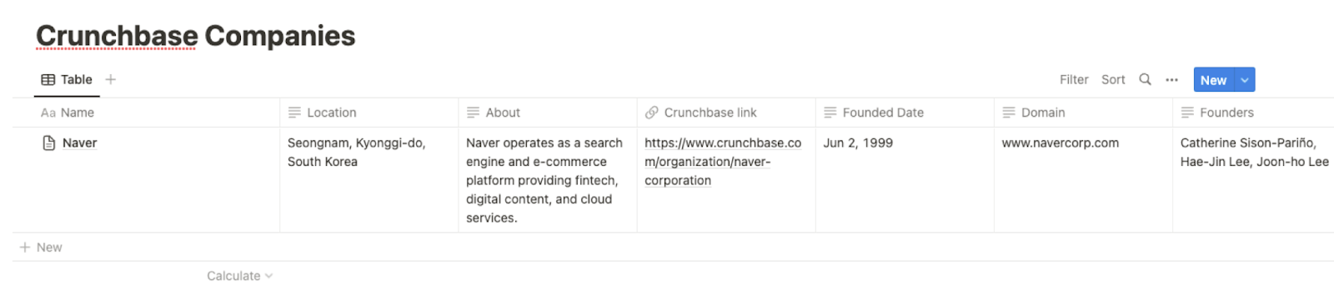Click the About cell for Naver
Viewport: 1334px width, 306px height.
[547, 180]
